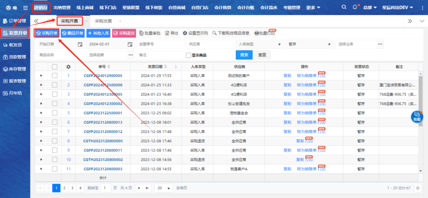This screenshot has height=198, width=428.
Task: Expand row 1 detail arrow
Action: click(41, 75)
